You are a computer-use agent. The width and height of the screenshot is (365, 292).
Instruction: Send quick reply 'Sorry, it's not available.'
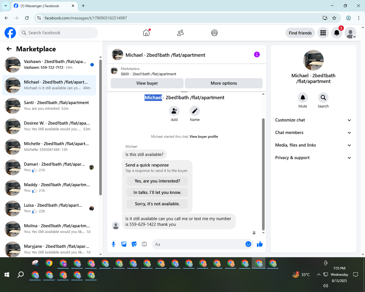[157, 204]
